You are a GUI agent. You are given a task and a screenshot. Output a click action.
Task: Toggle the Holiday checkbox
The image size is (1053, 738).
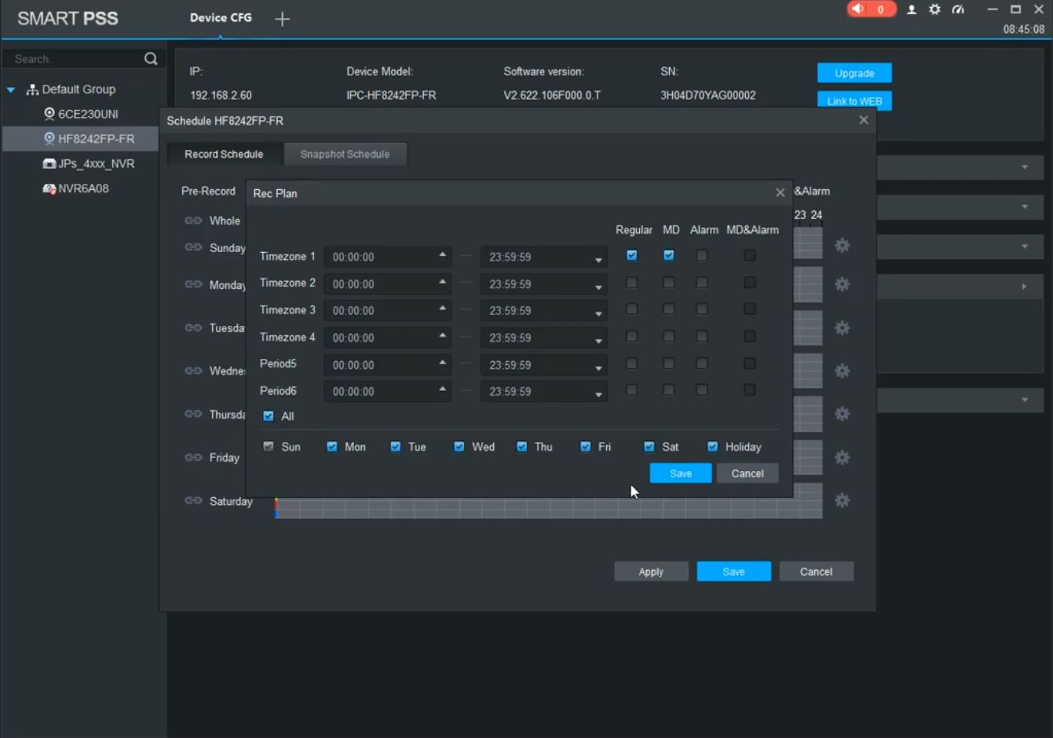(712, 447)
